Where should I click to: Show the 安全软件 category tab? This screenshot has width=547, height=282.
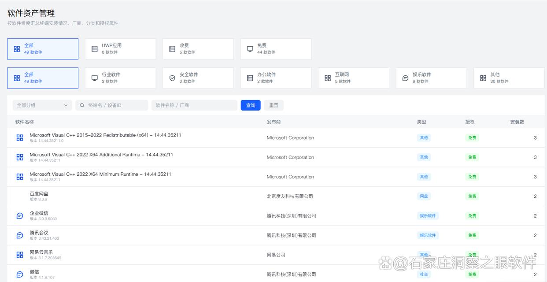click(x=198, y=78)
